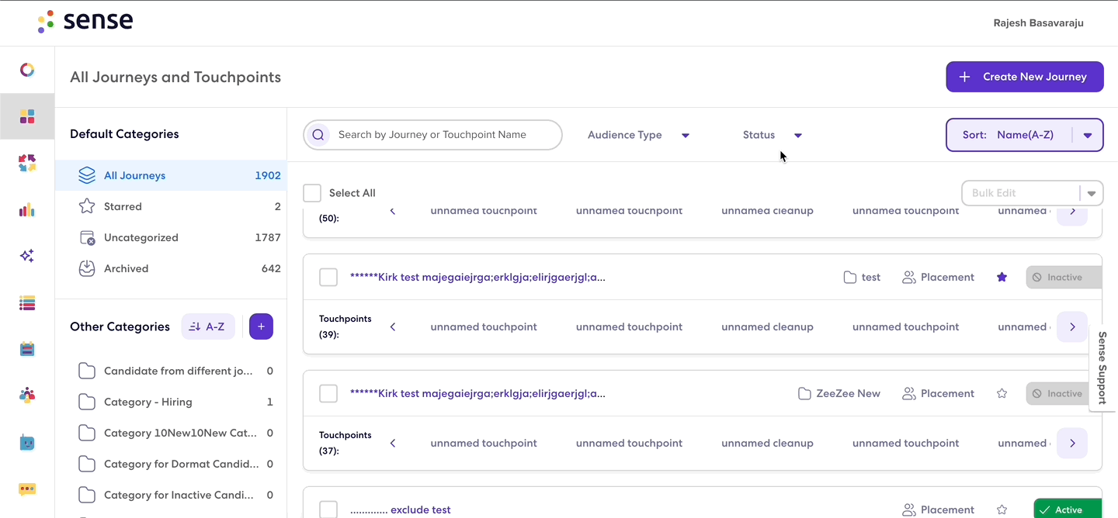
Task: Click the Starred category star icon
Action: [87, 206]
